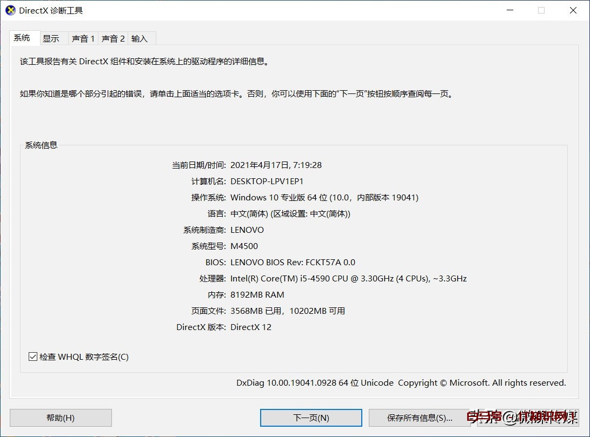Toggle the 检查 WHQL 数字签名 checkbox
This screenshot has height=437, width=590.
click(32, 357)
